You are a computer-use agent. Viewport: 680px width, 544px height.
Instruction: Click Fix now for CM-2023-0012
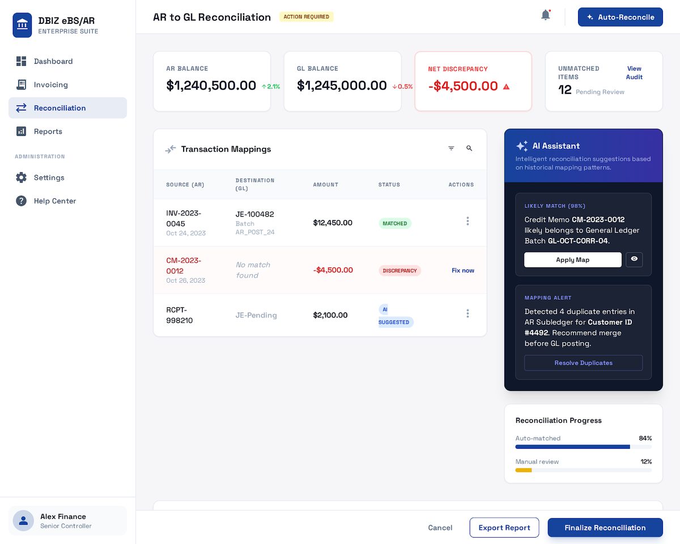(x=463, y=270)
